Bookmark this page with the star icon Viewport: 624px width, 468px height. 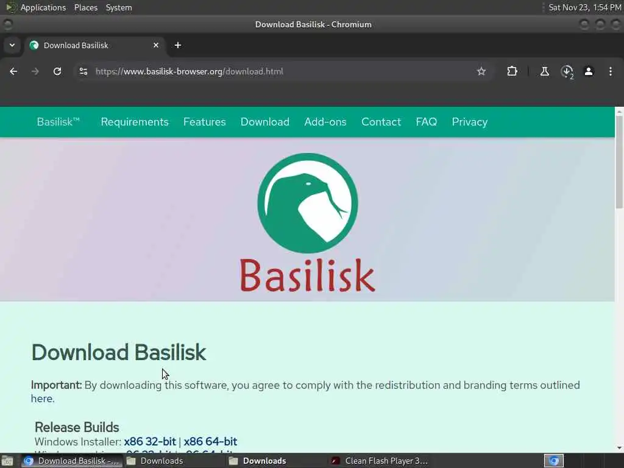(481, 71)
